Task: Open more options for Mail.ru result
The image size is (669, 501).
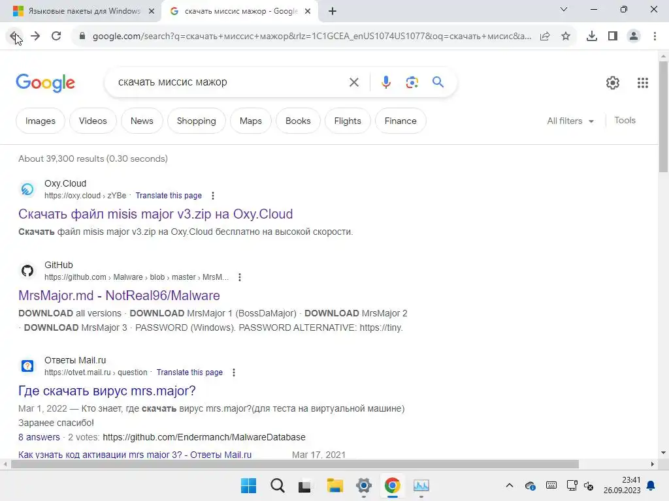Action: tap(234, 372)
